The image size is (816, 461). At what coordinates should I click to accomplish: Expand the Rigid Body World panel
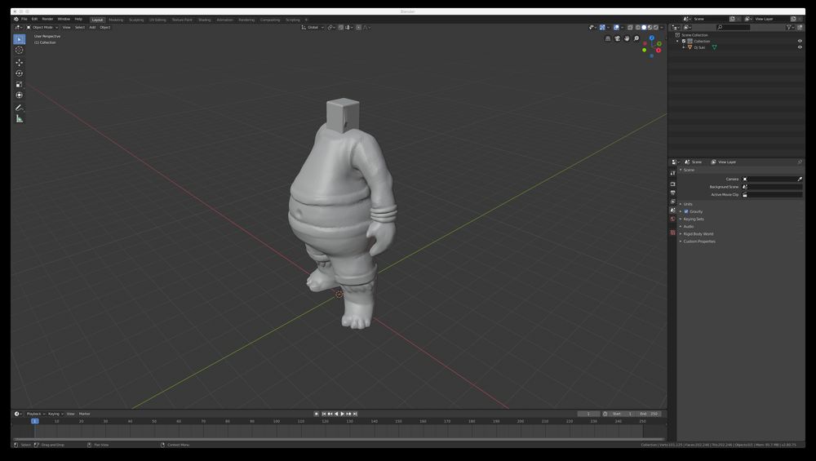(x=698, y=234)
